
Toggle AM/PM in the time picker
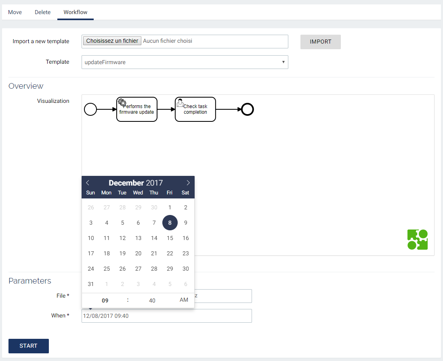click(x=184, y=300)
